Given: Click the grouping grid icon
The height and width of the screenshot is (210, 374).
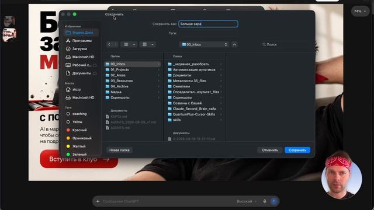Looking at the screenshot, I should 144,44.
